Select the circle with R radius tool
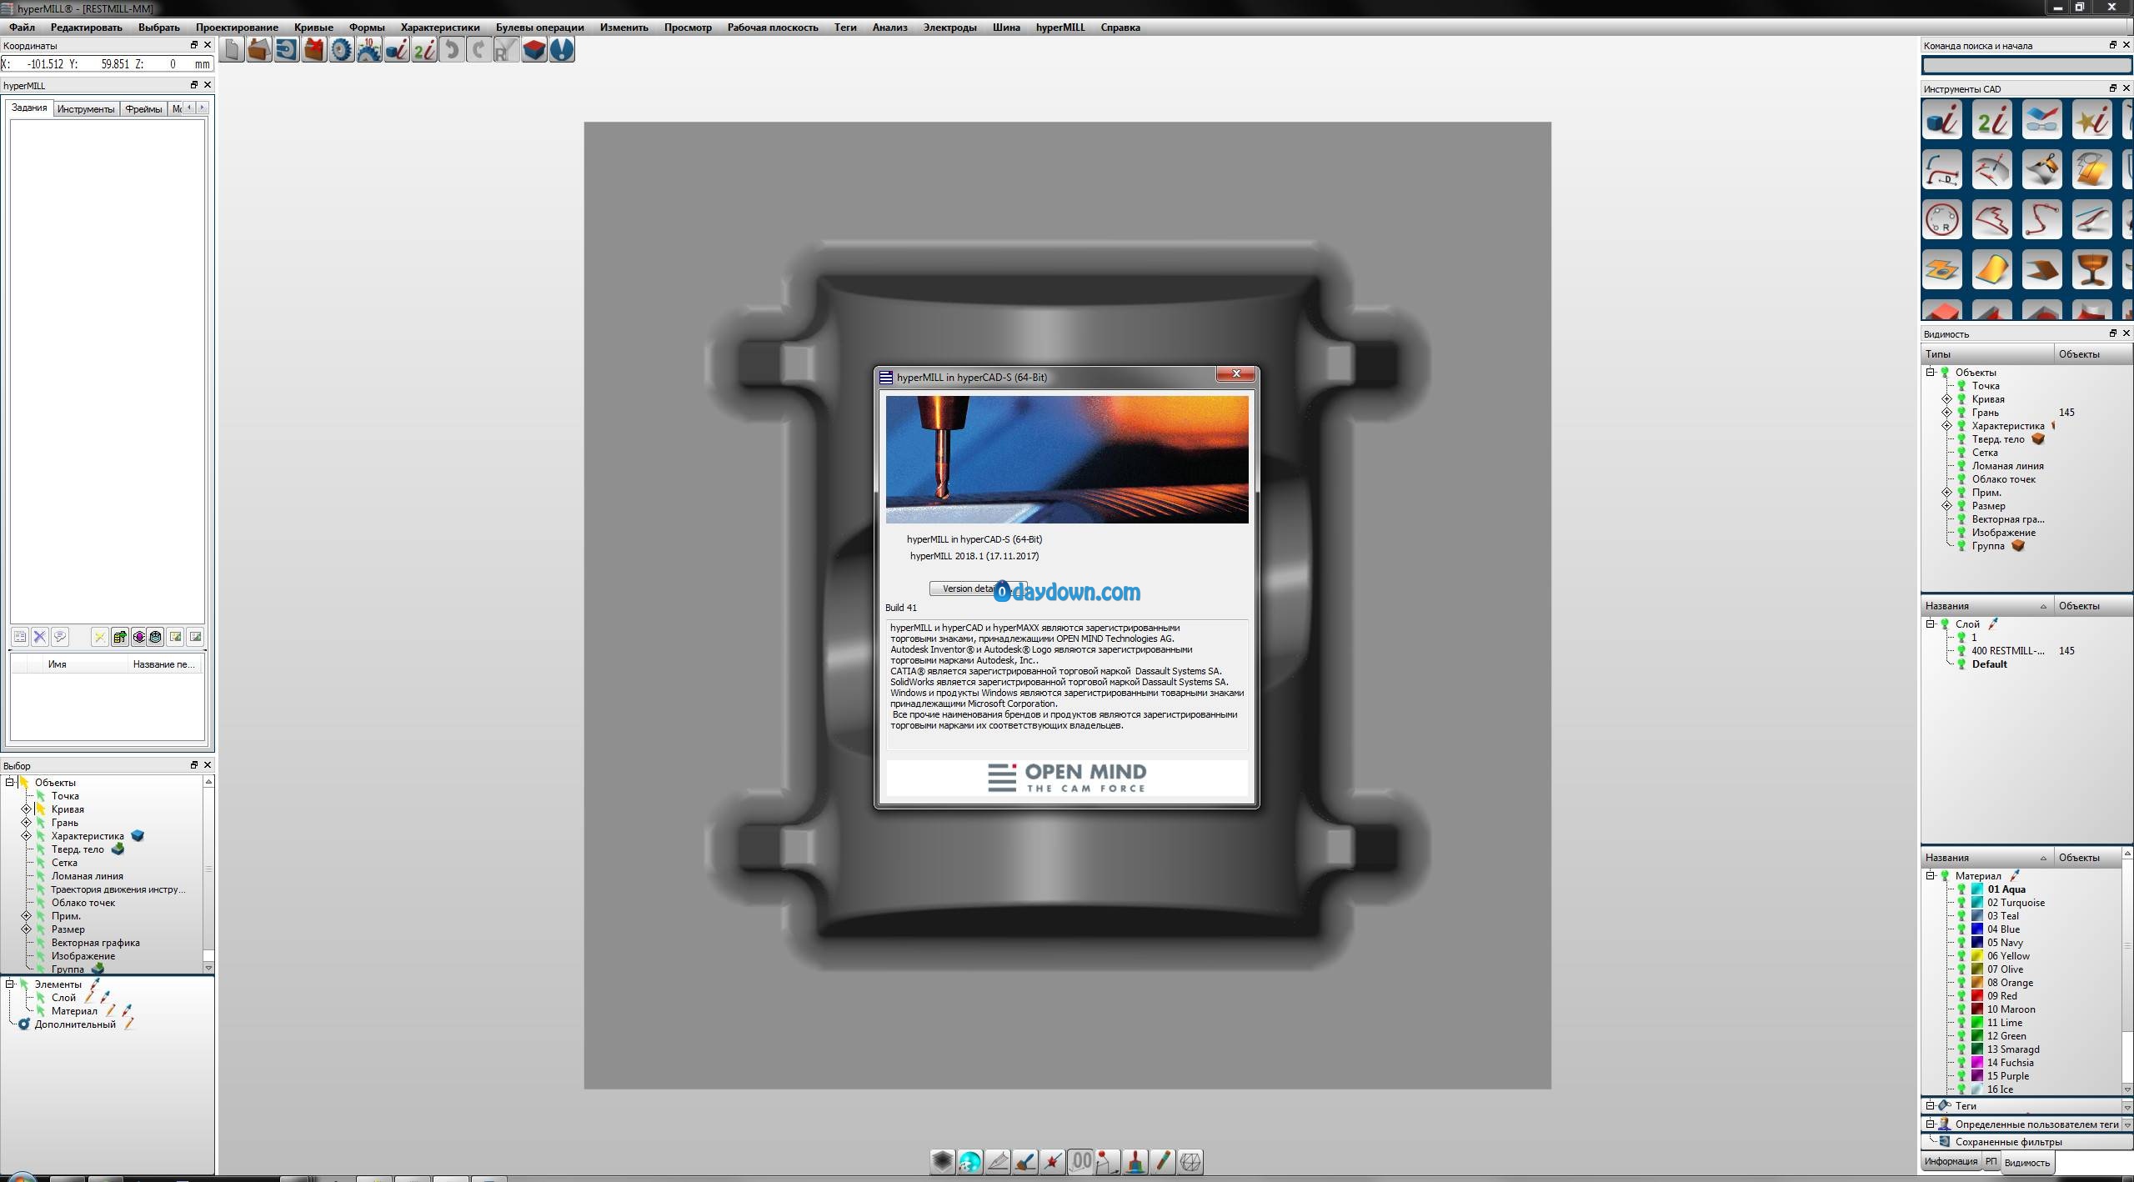 tap(1942, 220)
